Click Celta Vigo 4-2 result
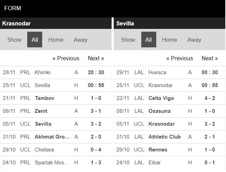The image size is (226, 172). point(210,98)
